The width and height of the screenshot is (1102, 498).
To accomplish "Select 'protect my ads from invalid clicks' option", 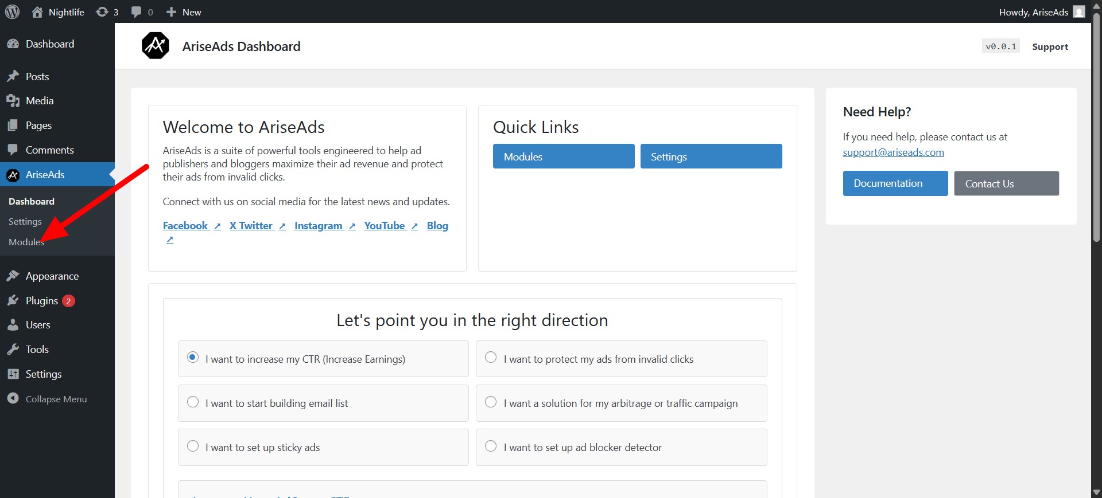I will [x=491, y=357].
